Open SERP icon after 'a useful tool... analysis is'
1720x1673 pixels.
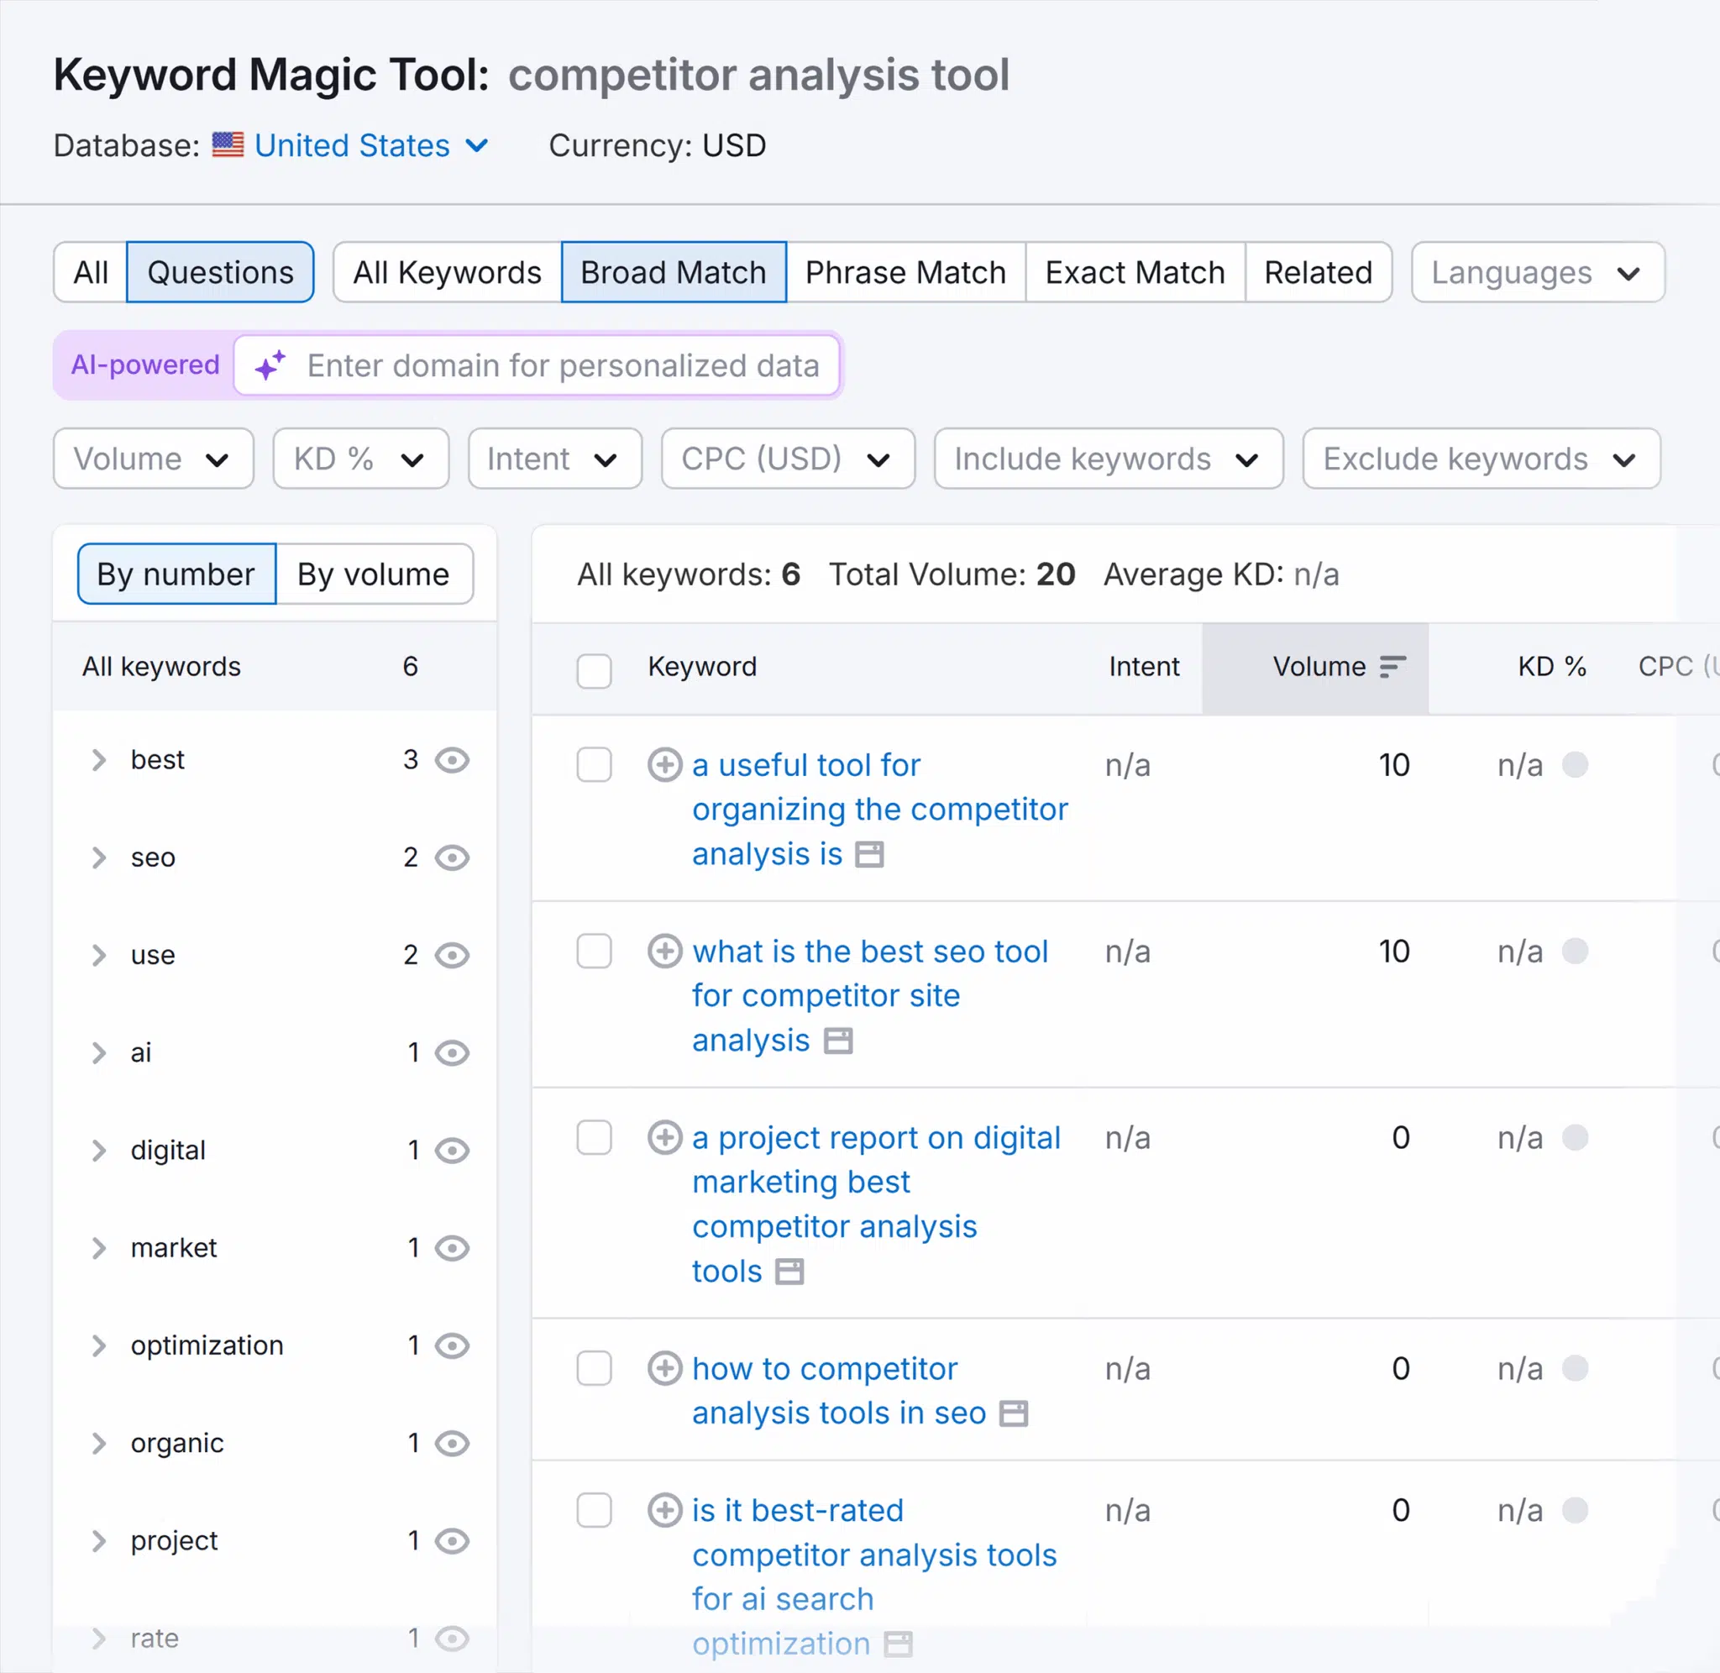point(868,854)
